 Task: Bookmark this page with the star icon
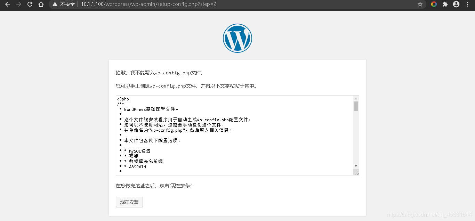[x=420, y=4]
